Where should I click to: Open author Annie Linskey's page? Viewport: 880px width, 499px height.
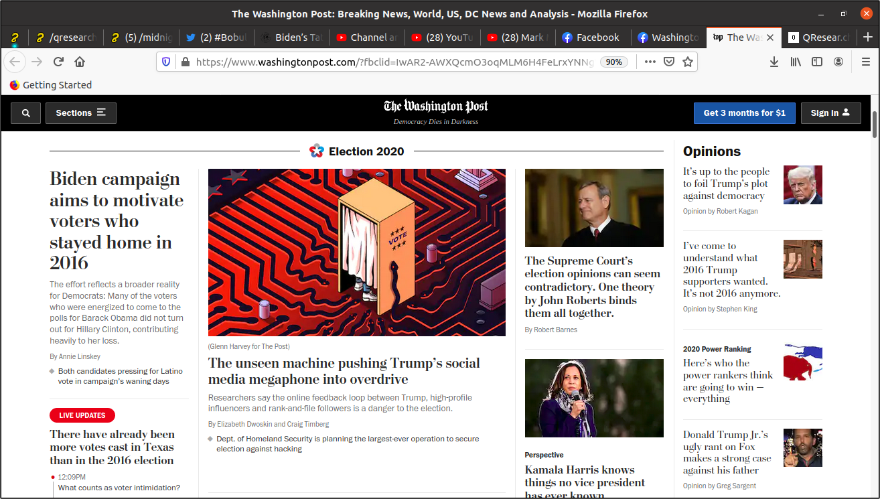pyautogui.click(x=80, y=357)
